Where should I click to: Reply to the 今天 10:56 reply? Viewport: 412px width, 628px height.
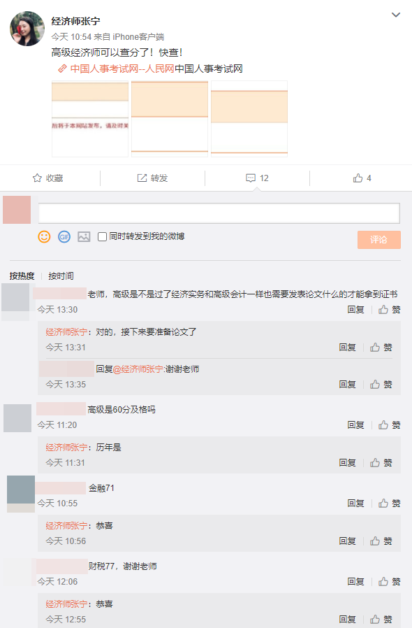coord(347,541)
